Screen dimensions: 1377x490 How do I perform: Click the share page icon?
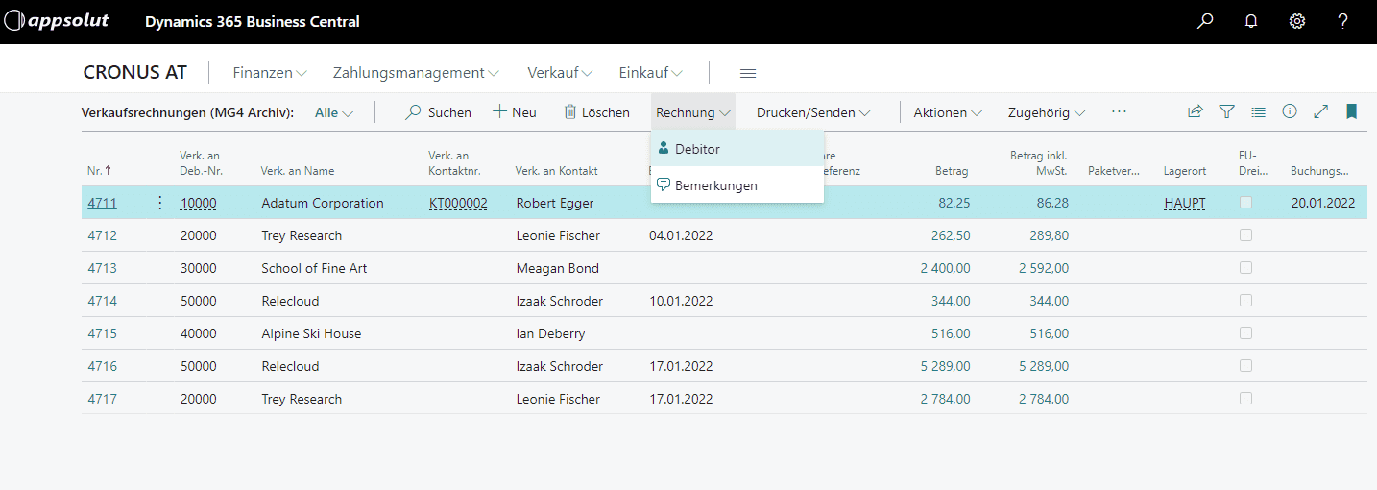(x=1196, y=111)
